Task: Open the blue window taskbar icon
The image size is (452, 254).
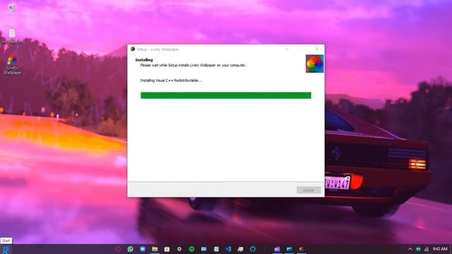Action: click(x=204, y=249)
